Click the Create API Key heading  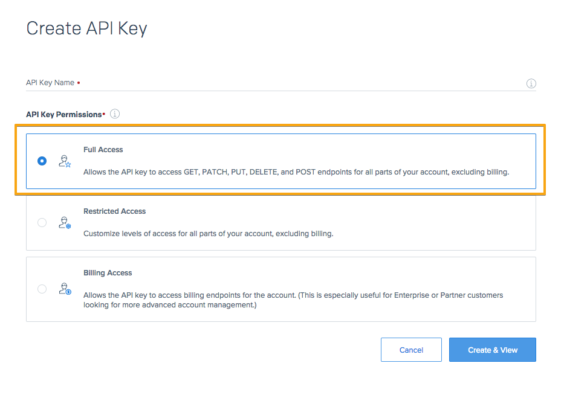[x=87, y=28]
